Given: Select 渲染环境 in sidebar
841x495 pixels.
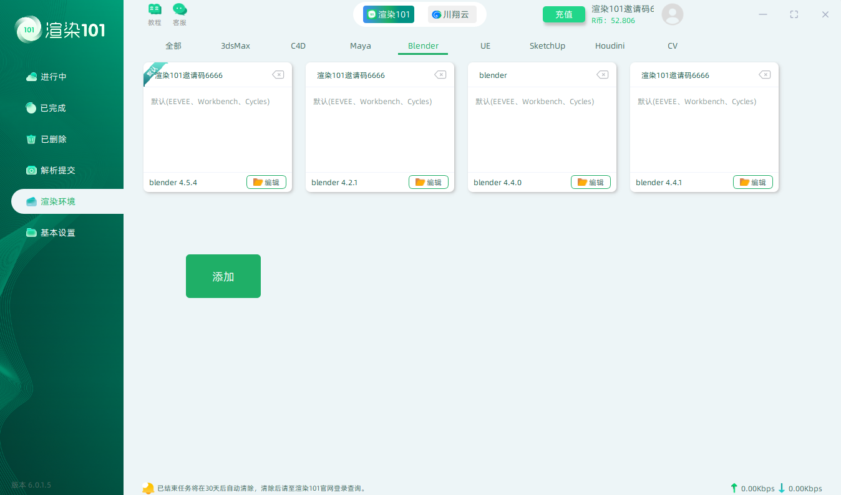Looking at the screenshot, I should click(x=67, y=201).
